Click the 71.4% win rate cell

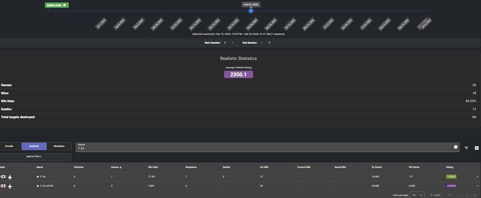coord(152,177)
